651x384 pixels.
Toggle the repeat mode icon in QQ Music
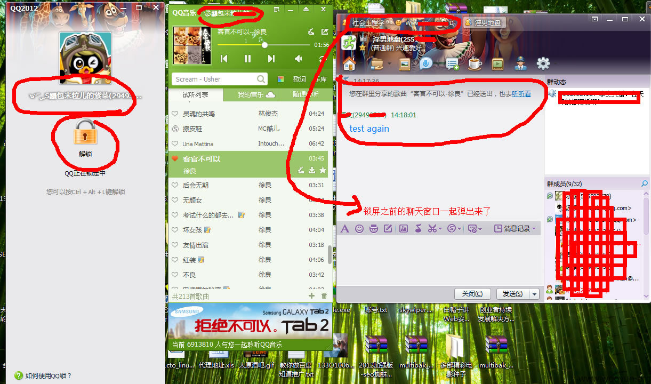point(322,59)
